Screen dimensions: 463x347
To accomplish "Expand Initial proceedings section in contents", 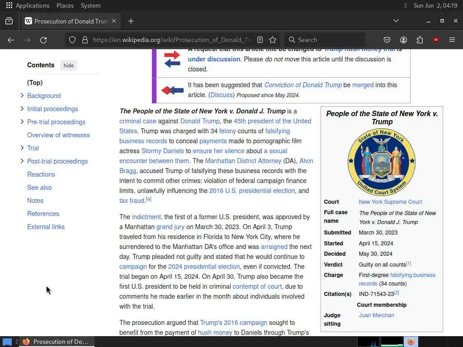I will [22, 108].
